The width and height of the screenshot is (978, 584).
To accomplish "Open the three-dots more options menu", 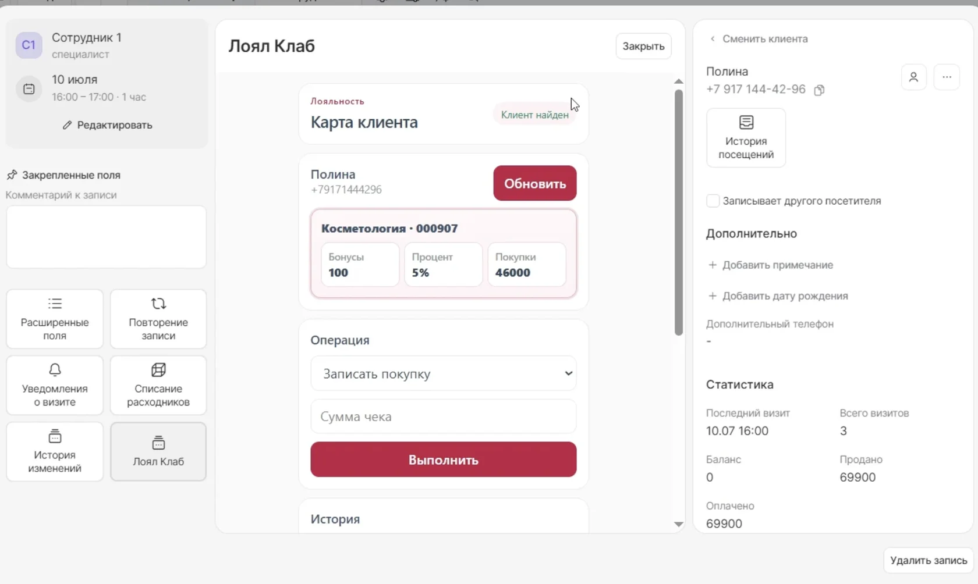I will point(947,77).
